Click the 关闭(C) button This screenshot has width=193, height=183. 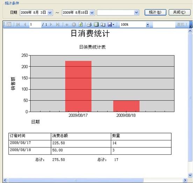(179, 12)
